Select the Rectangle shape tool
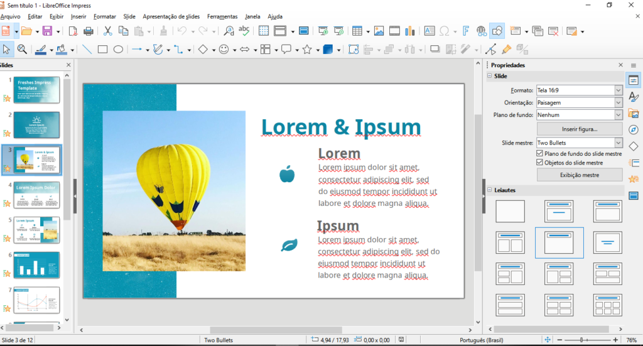Viewport: 643px width, 346px height. click(x=102, y=50)
